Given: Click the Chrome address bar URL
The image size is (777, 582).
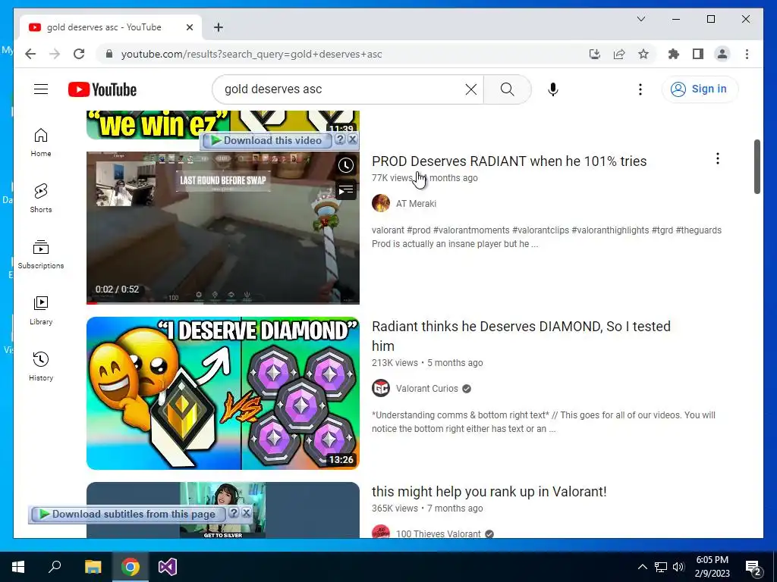Looking at the screenshot, I should click(x=251, y=54).
